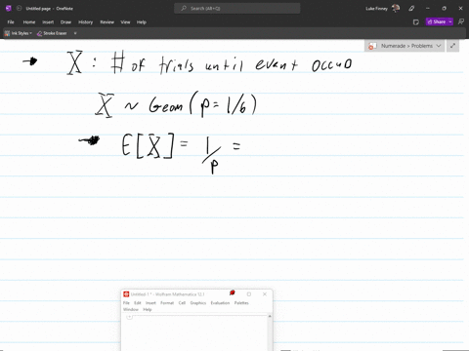This screenshot has height=351, width=469.
Task: Switch to the OneNote Insert tab
Action: point(48,22)
